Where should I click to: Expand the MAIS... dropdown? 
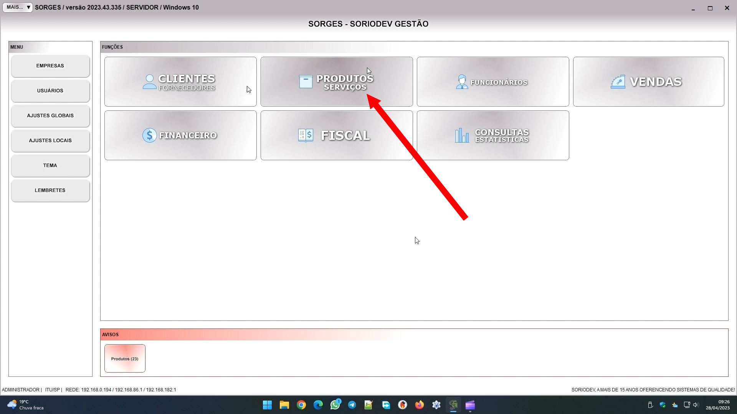18,7
